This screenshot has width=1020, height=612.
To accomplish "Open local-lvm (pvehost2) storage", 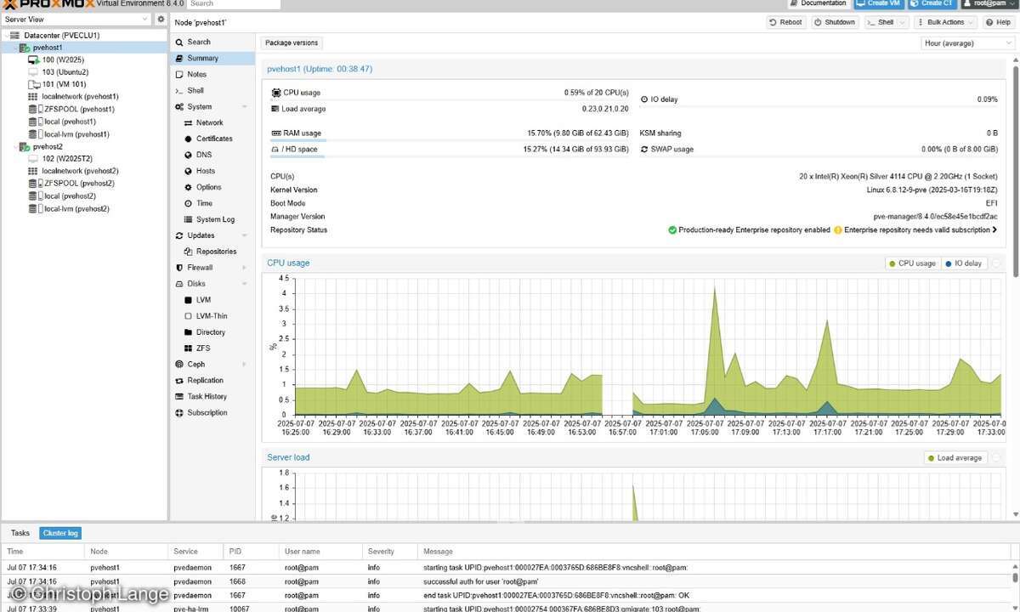I will 76,208.
